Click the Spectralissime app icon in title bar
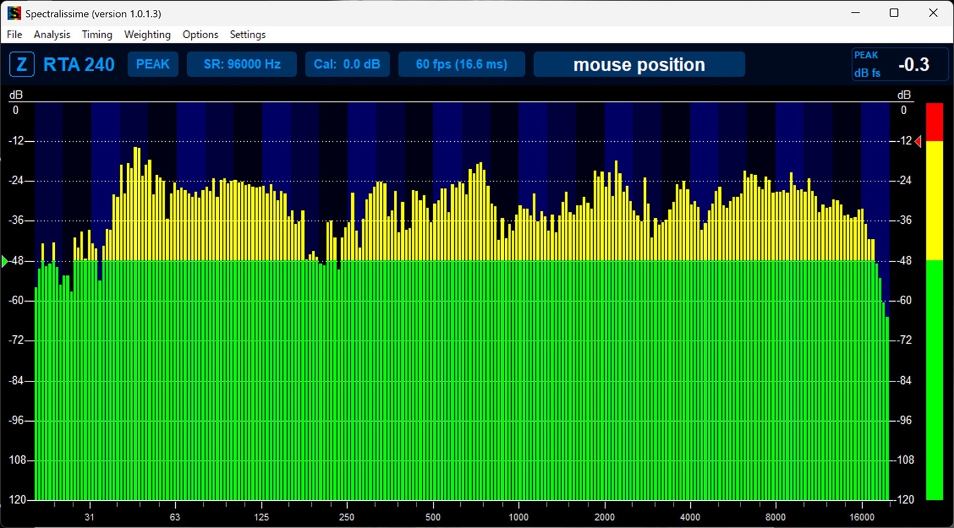 [x=14, y=13]
